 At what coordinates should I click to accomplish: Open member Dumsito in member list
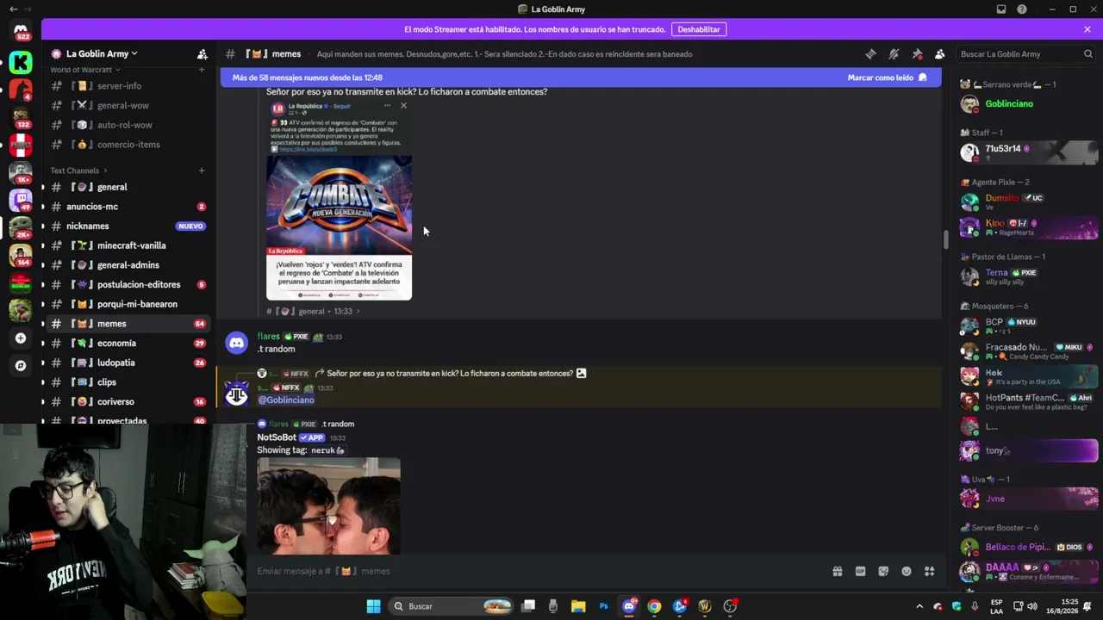tap(1028, 201)
